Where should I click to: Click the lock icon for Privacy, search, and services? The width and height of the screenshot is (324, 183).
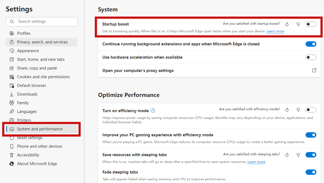[12, 42]
